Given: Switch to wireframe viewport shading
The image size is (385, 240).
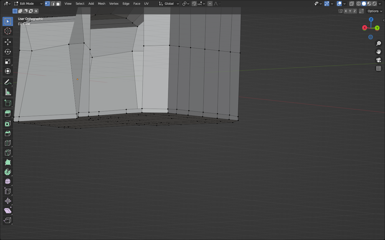Looking at the screenshot, I should pyautogui.click(x=359, y=4).
